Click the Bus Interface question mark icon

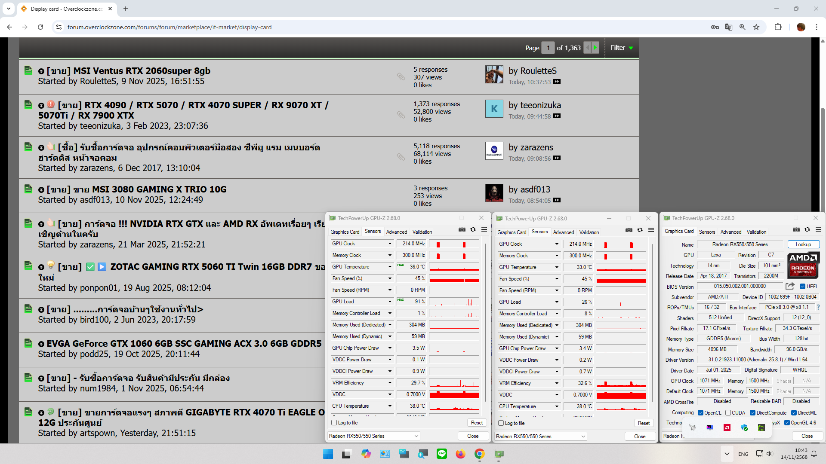click(x=818, y=307)
